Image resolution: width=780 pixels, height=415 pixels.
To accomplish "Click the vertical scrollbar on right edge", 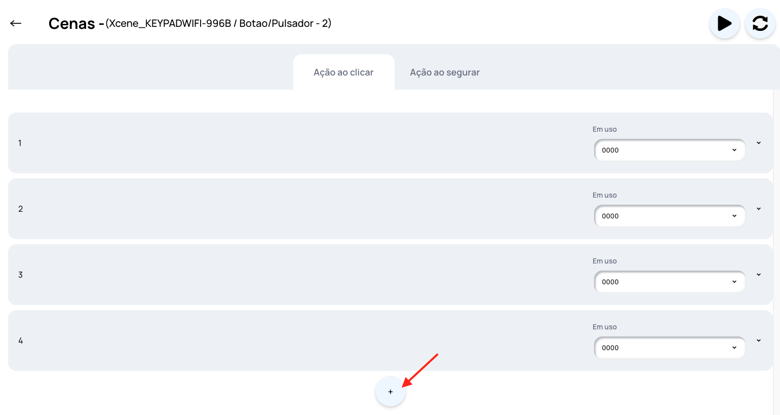I will pyautogui.click(x=776, y=228).
